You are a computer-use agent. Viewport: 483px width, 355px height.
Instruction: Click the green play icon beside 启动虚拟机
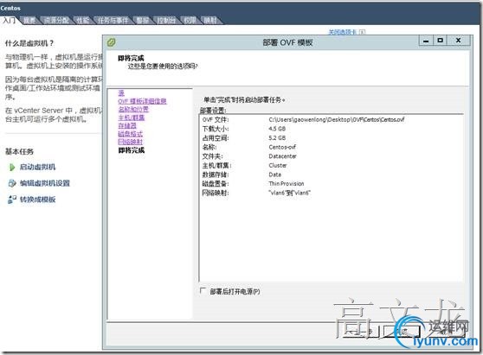click(x=12, y=168)
